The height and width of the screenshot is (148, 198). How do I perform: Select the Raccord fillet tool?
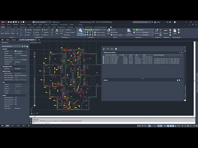tap(45, 32)
